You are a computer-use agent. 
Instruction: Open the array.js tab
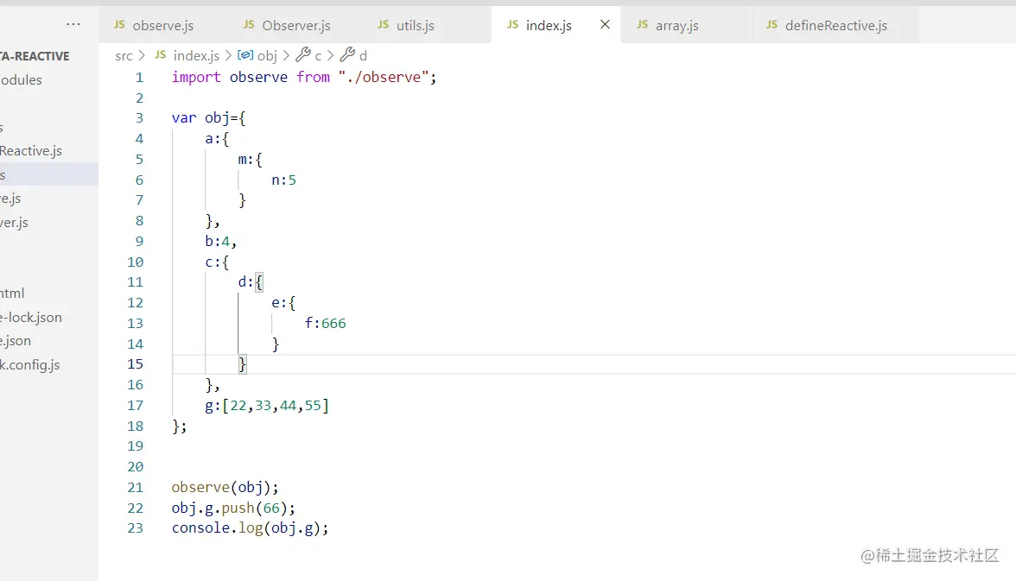[676, 25]
